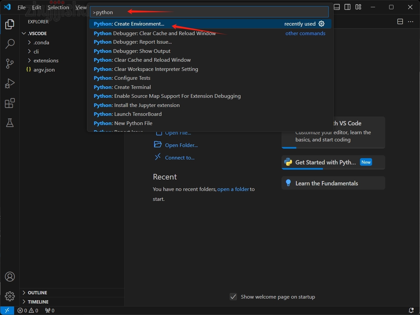Screen dimensions: 420x315
Task: Select Python Debugger: Clear Cache and Reload Window
Action: (210, 33)
